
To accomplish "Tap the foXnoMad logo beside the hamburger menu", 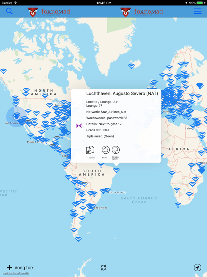I will click(x=142, y=12).
